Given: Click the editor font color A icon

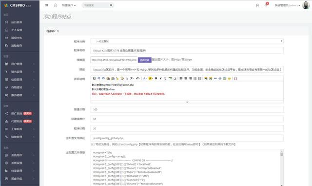Looking at the screenshot, I should click(x=145, y=78).
